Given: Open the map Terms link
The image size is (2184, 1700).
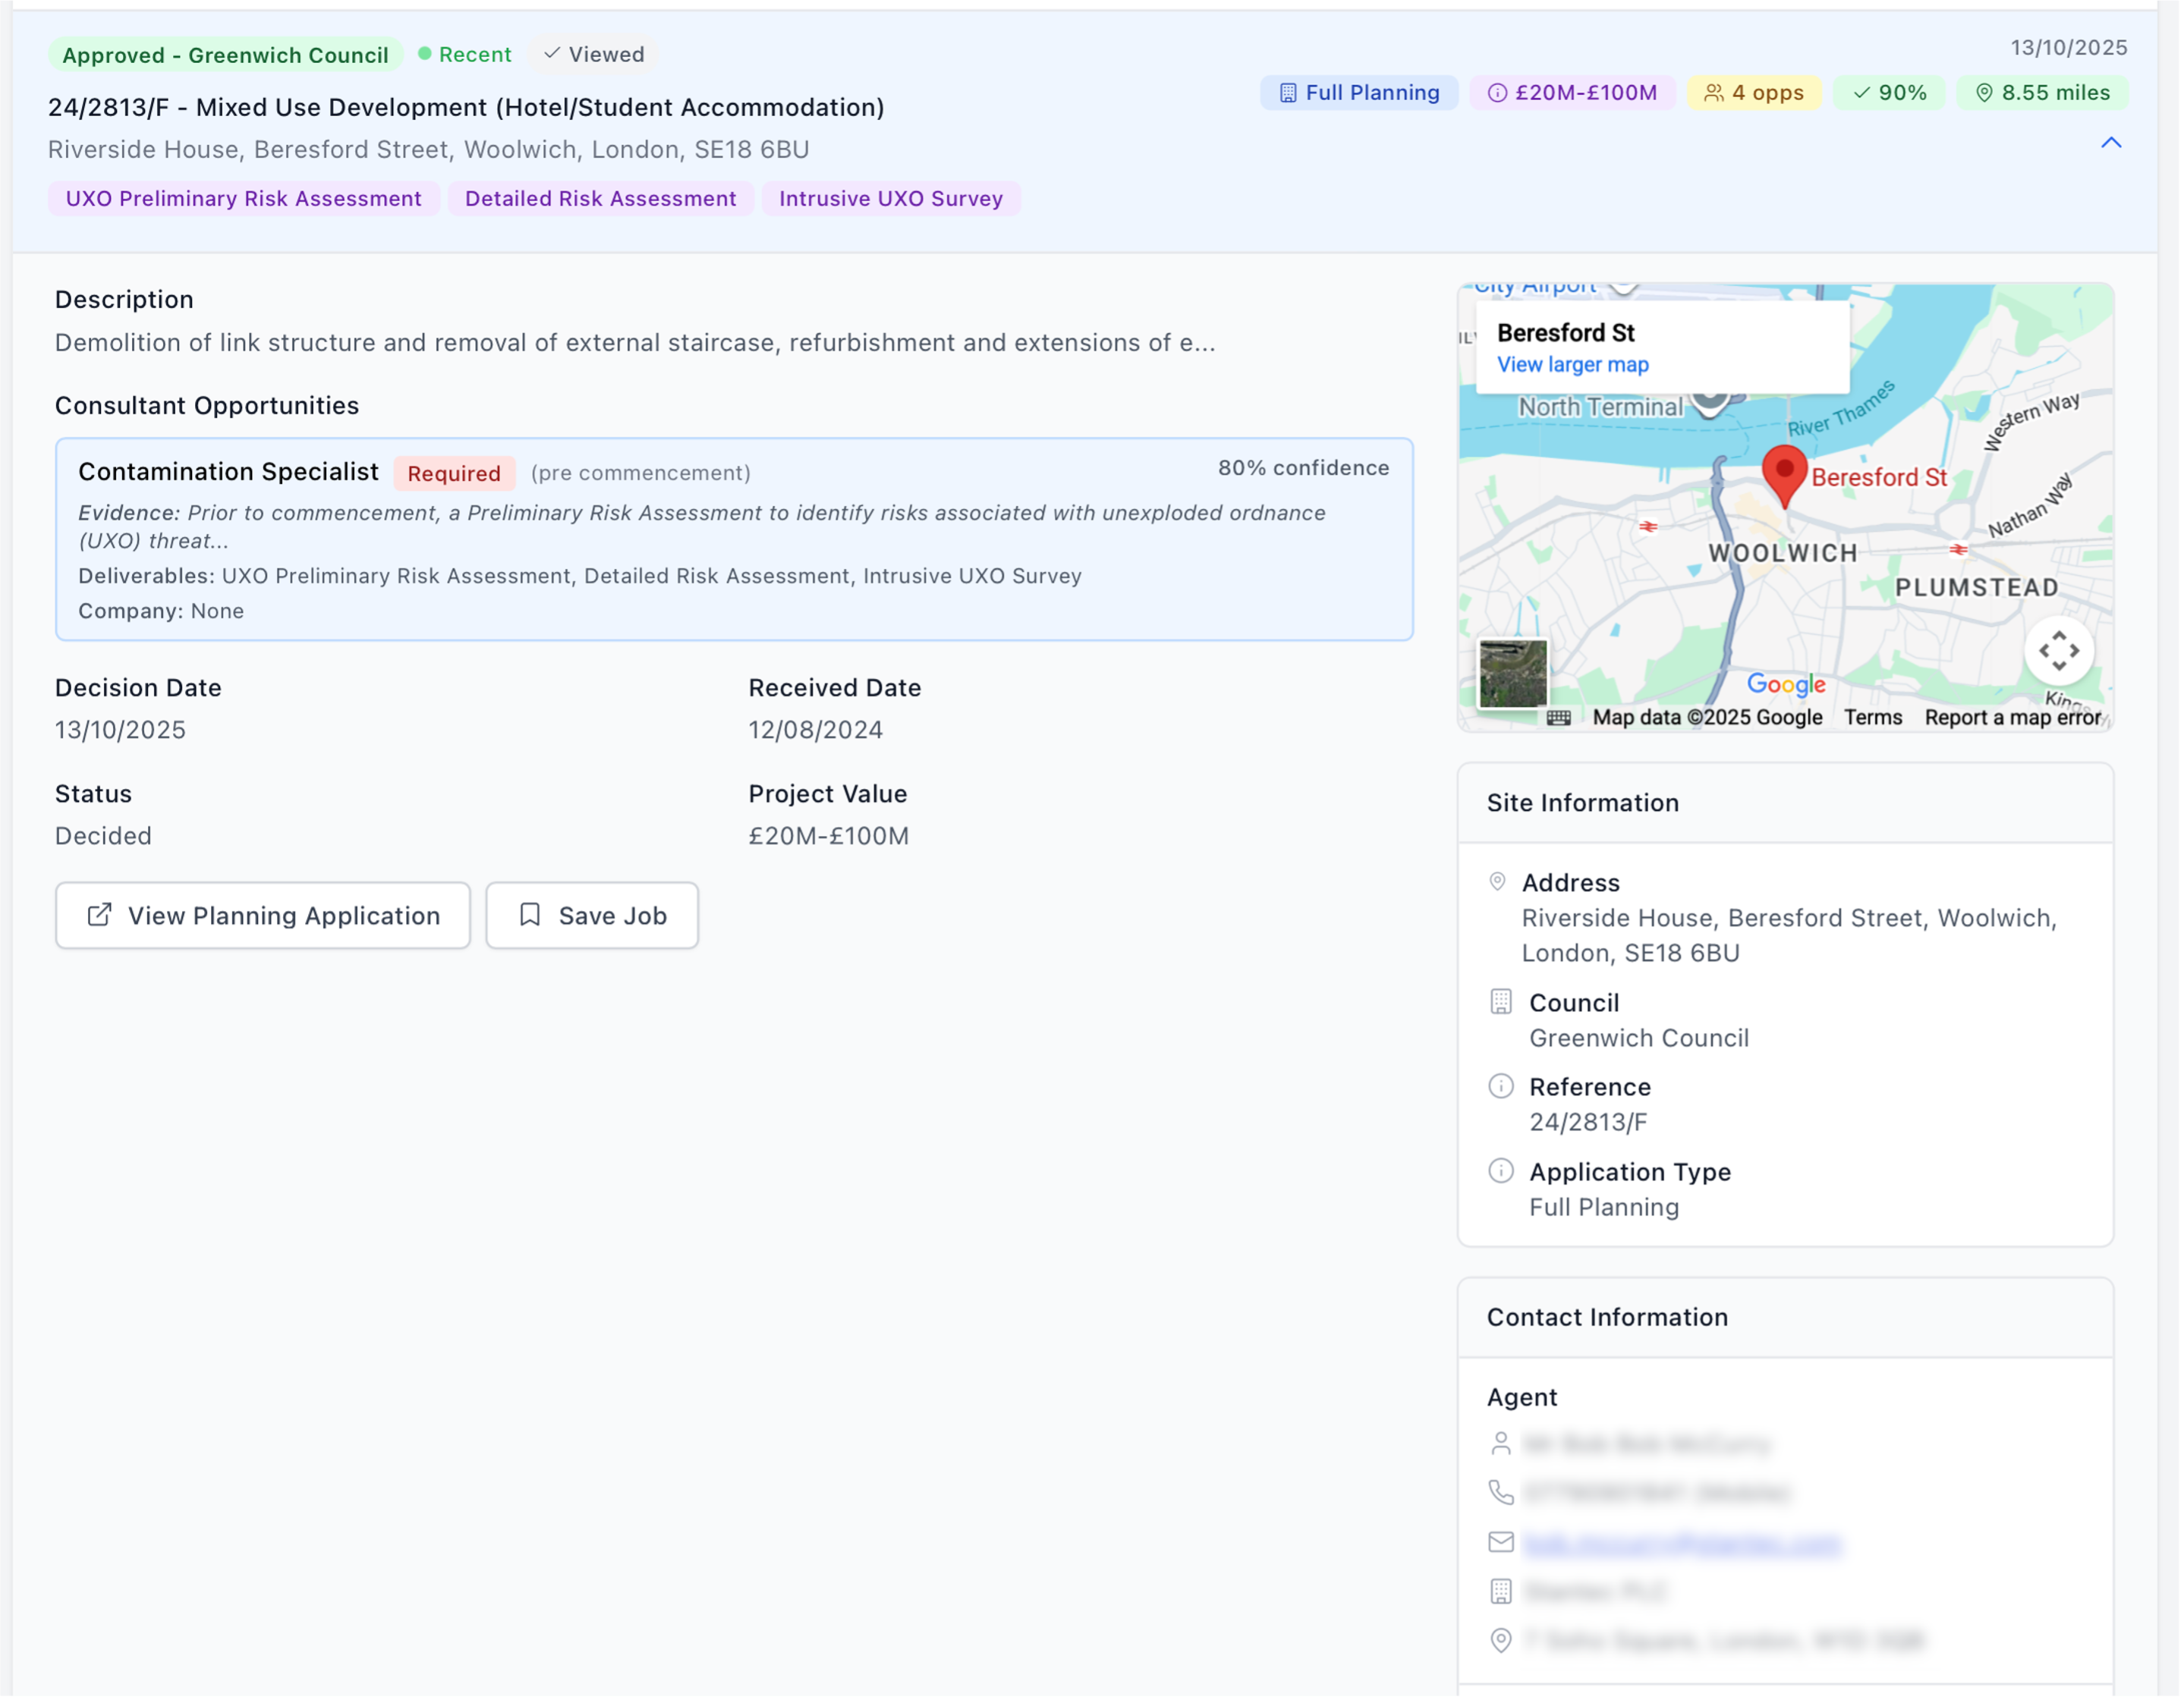Looking at the screenshot, I should [x=1877, y=718].
